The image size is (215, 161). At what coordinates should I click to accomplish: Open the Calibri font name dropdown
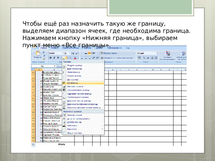[x=56, y=53]
